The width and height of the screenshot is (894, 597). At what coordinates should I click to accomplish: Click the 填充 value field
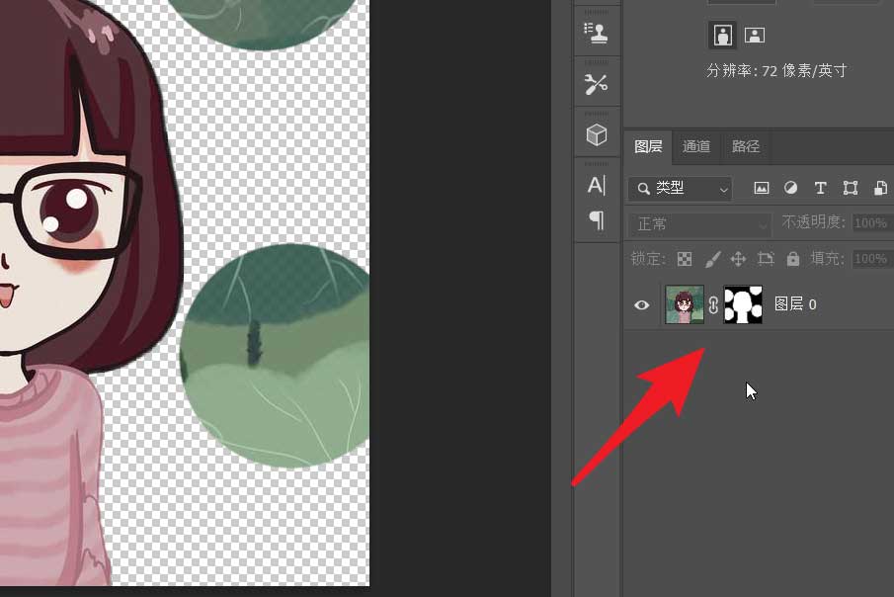(871, 259)
